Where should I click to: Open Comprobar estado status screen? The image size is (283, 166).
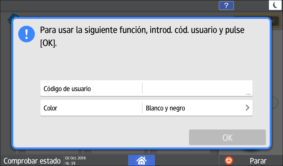pos(32,160)
